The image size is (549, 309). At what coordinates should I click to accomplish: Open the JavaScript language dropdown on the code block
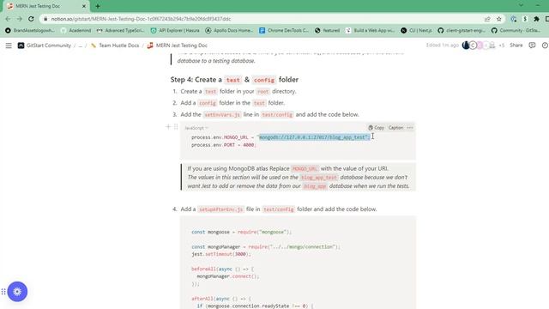pyautogui.click(x=196, y=128)
